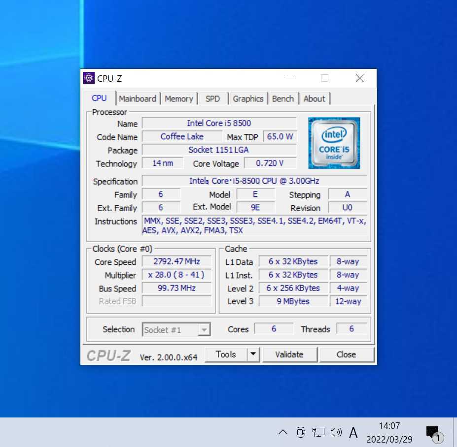This screenshot has width=457, height=447.
Task: Open network status tray icon
Action: (x=318, y=432)
